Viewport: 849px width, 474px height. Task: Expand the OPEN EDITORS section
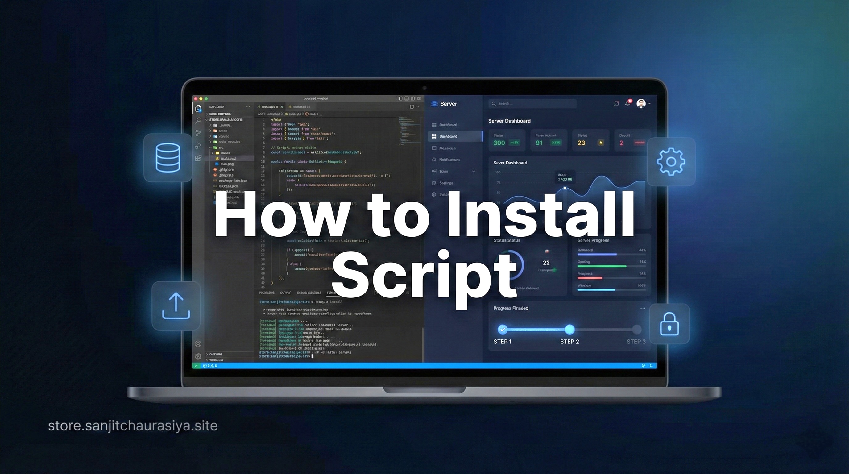[220, 114]
